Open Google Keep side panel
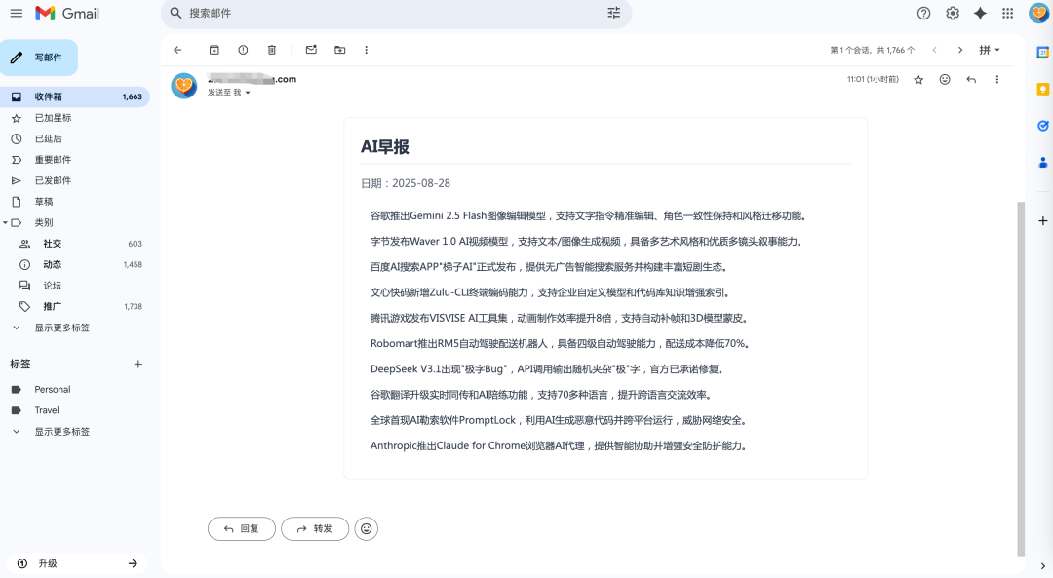The image size is (1053, 578). coord(1043,90)
